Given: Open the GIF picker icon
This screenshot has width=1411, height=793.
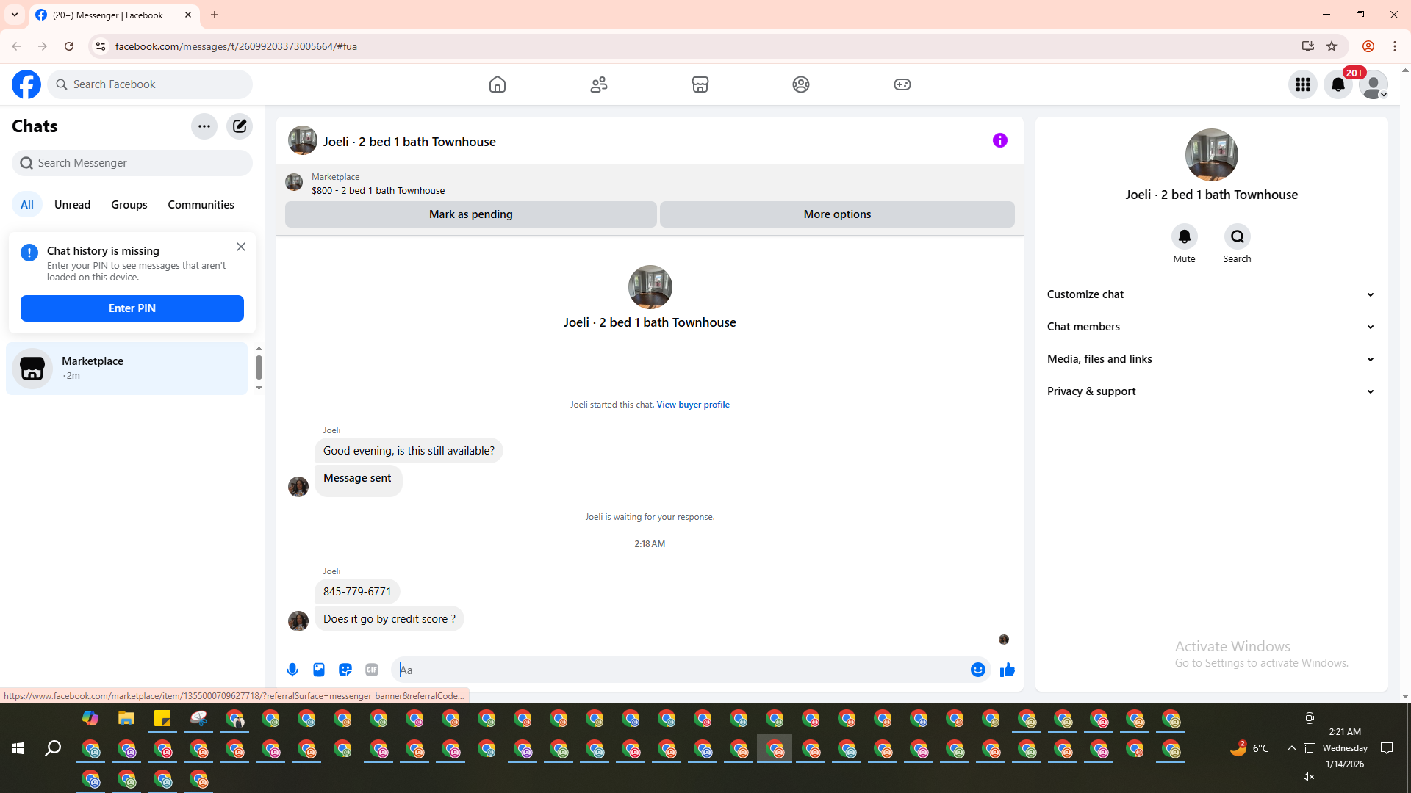Looking at the screenshot, I should click(x=372, y=670).
